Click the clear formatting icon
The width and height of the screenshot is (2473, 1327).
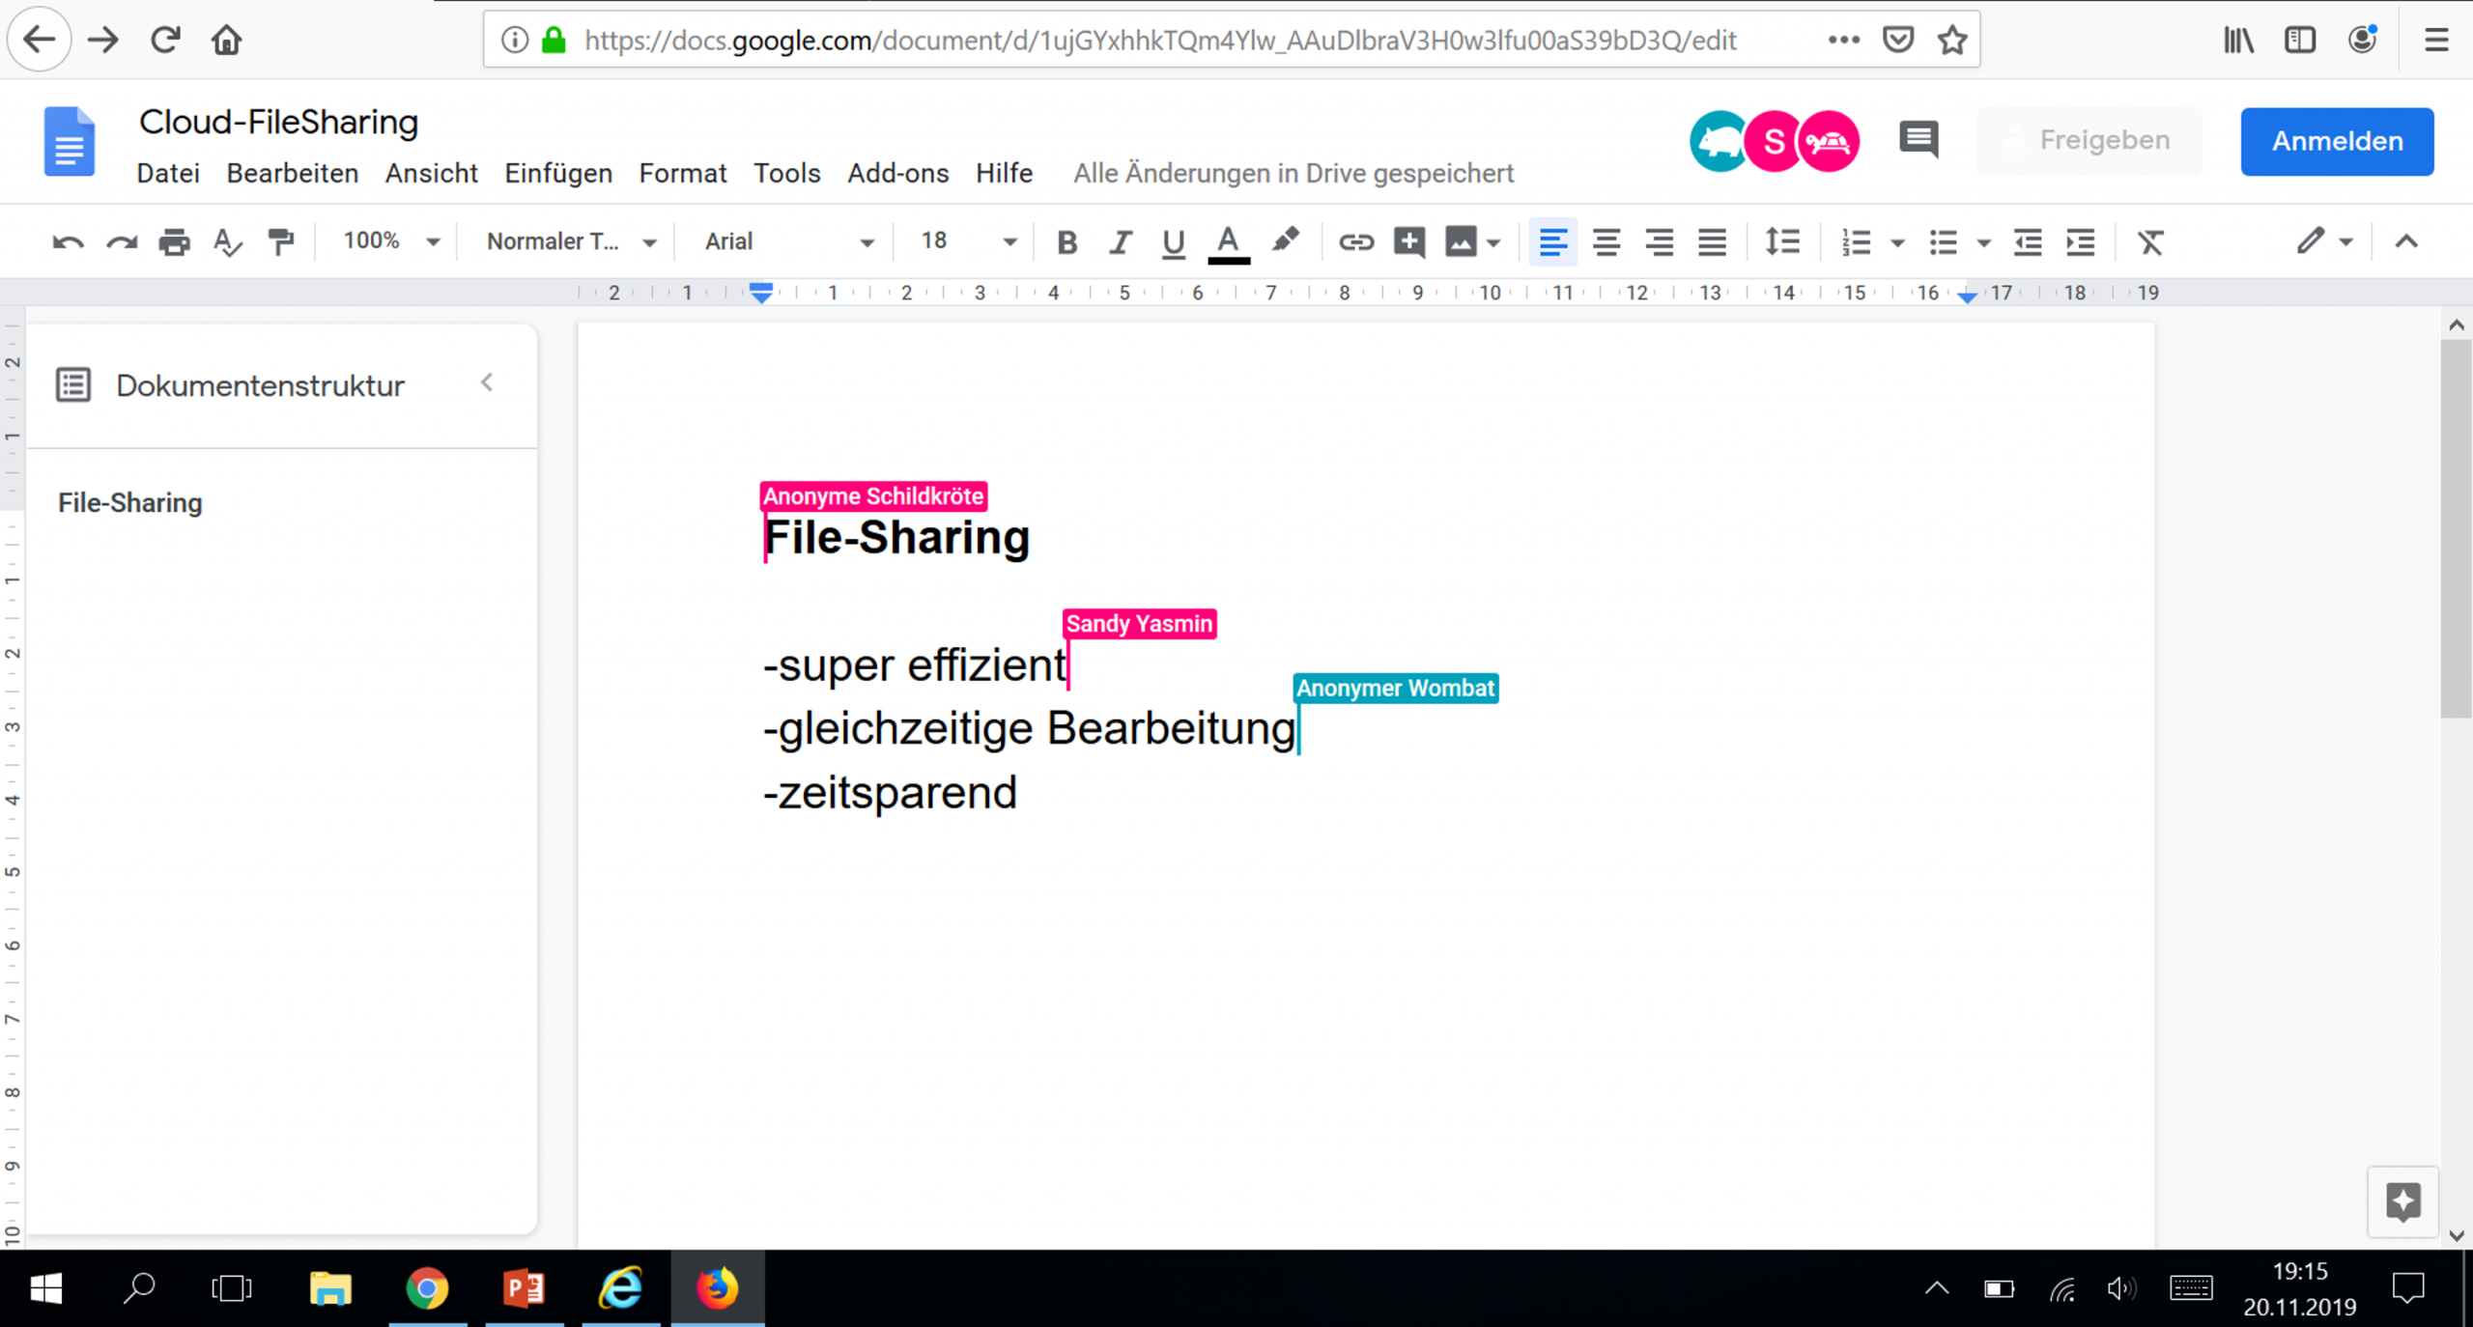pos(2150,241)
